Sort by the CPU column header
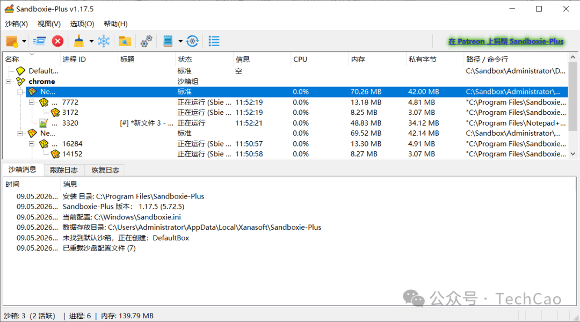 point(320,59)
